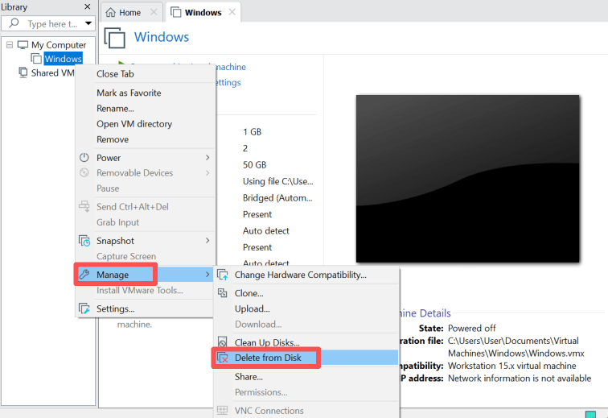Viewport: 608px width, 418px height.
Task: Click the library search magnifier icon
Action: 14,23
